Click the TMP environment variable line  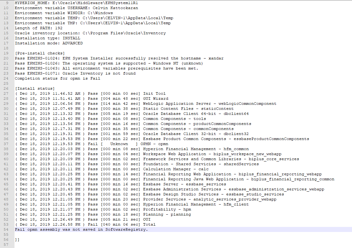pyautogui.click(x=93, y=23)
